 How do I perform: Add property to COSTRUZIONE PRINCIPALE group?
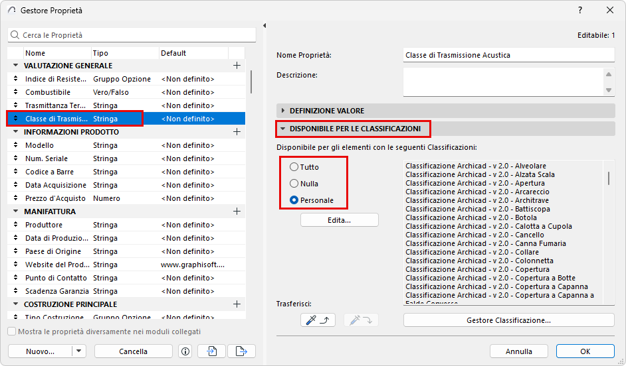click(x=237, y=304)
